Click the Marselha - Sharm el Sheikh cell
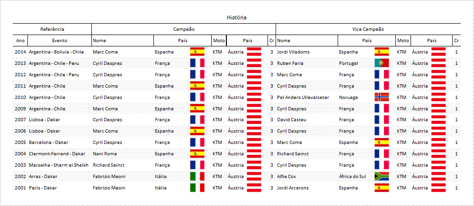 pyautogui.click(x=60, y=165)
